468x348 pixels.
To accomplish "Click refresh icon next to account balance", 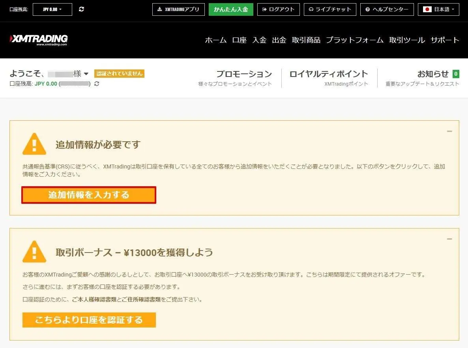I will coord(97,84).
